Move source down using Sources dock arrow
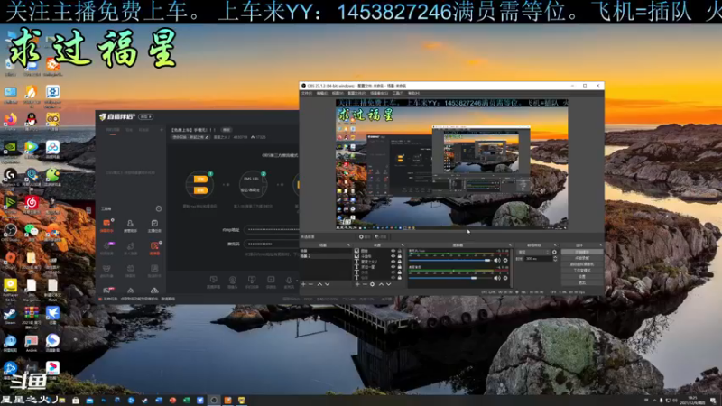Image resolution: width=722 pixels, height=406 pixels. pyautogui.click(x=389, y=284)
